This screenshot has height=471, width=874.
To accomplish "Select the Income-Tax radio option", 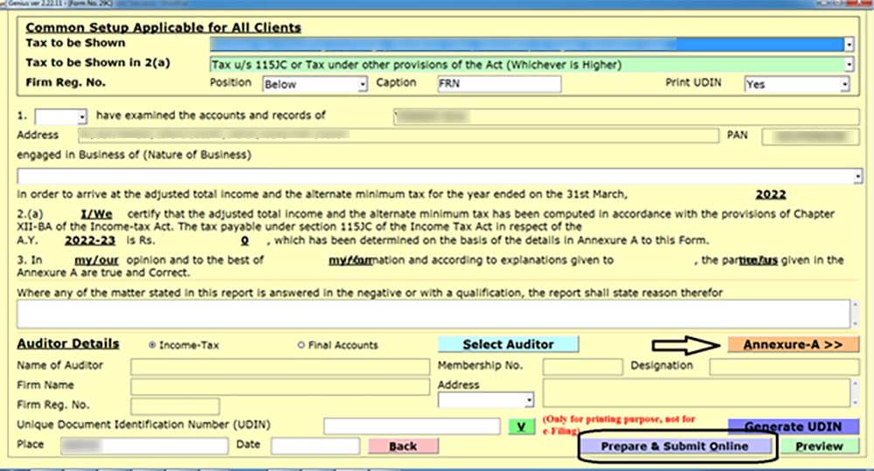I will 154,345.
